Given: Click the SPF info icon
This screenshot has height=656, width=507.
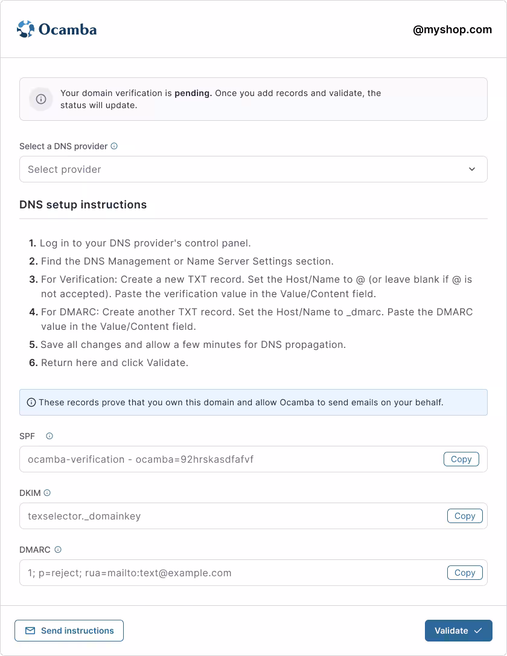Looking at the screenshot, I should [49, 436].
